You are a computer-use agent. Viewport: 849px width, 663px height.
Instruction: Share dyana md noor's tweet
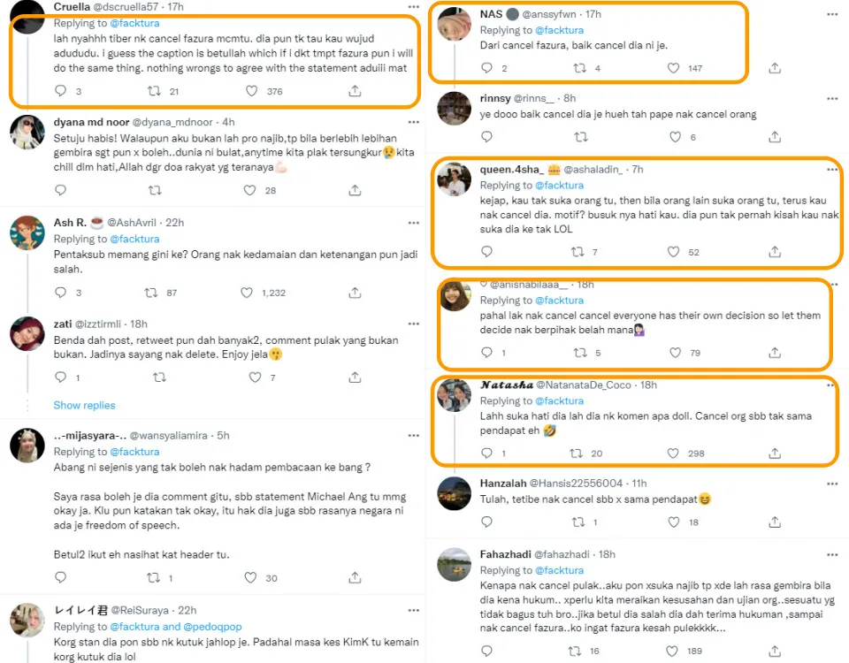355,190
